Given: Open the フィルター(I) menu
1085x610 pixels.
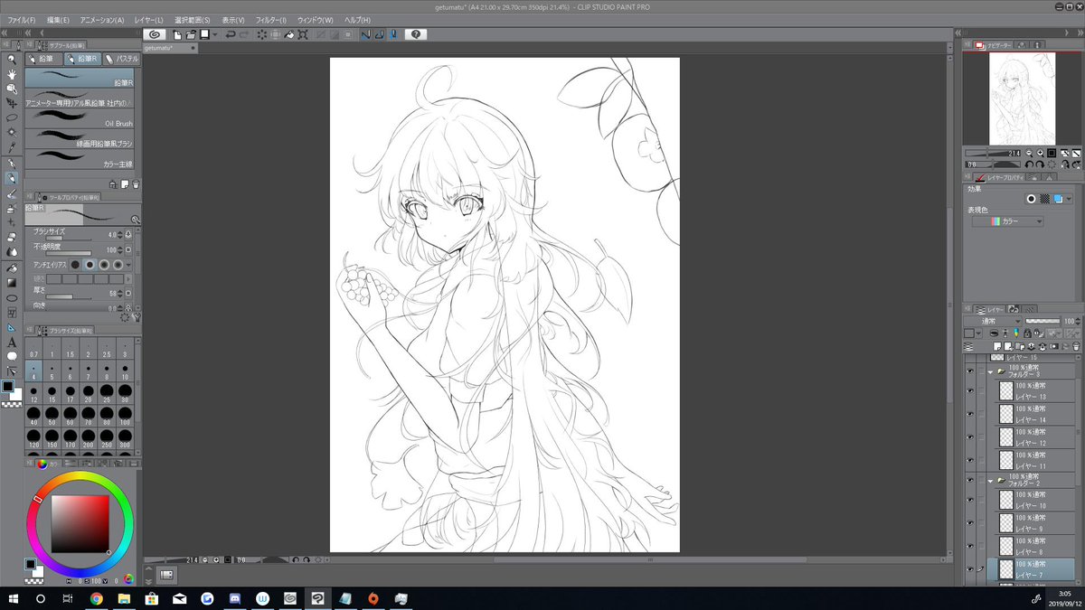Looking at the screenshot, I should (x=271, y=19).
